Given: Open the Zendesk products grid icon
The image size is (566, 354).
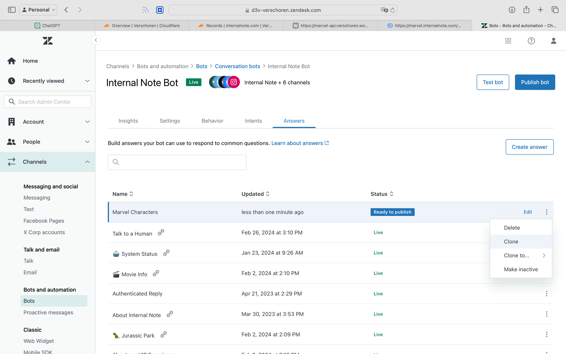Looking at the screenshot, I should [x=508, y=41].
